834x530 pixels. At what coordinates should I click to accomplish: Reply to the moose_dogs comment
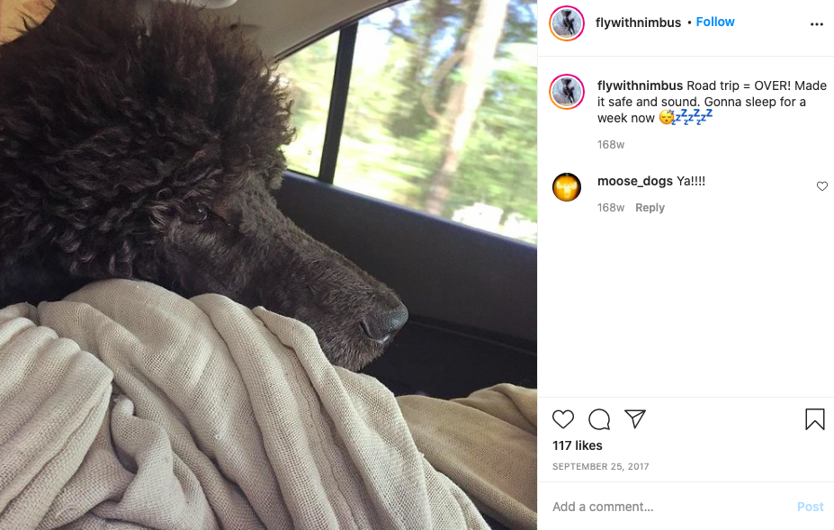click(x=650, y=208)
